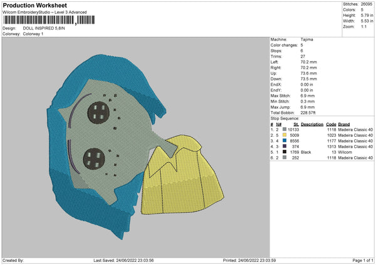
Task: Click the 'Color changes' label
Action: pyautogui.click(x=284, y=45)
